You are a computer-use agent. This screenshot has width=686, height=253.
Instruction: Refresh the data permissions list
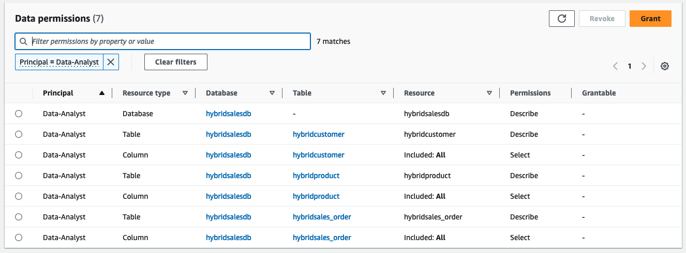562,19
